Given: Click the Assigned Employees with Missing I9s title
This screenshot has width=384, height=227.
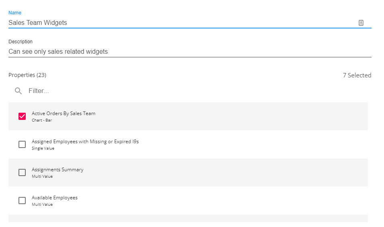Looking at the screenshot, I should pos(85,142).
